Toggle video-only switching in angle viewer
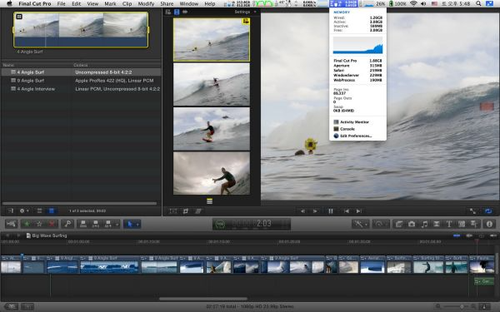This screenshot has height=312, width=500. point(177,12)
